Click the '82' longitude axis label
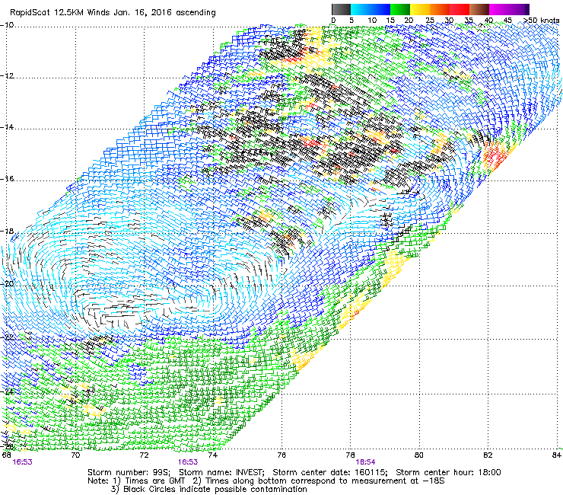 488,455
